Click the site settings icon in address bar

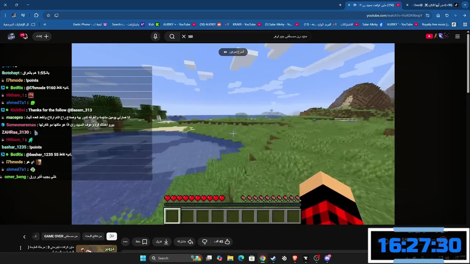point(427,15)
